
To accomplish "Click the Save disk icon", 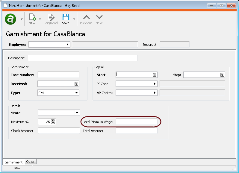I will tap(66, 17).
